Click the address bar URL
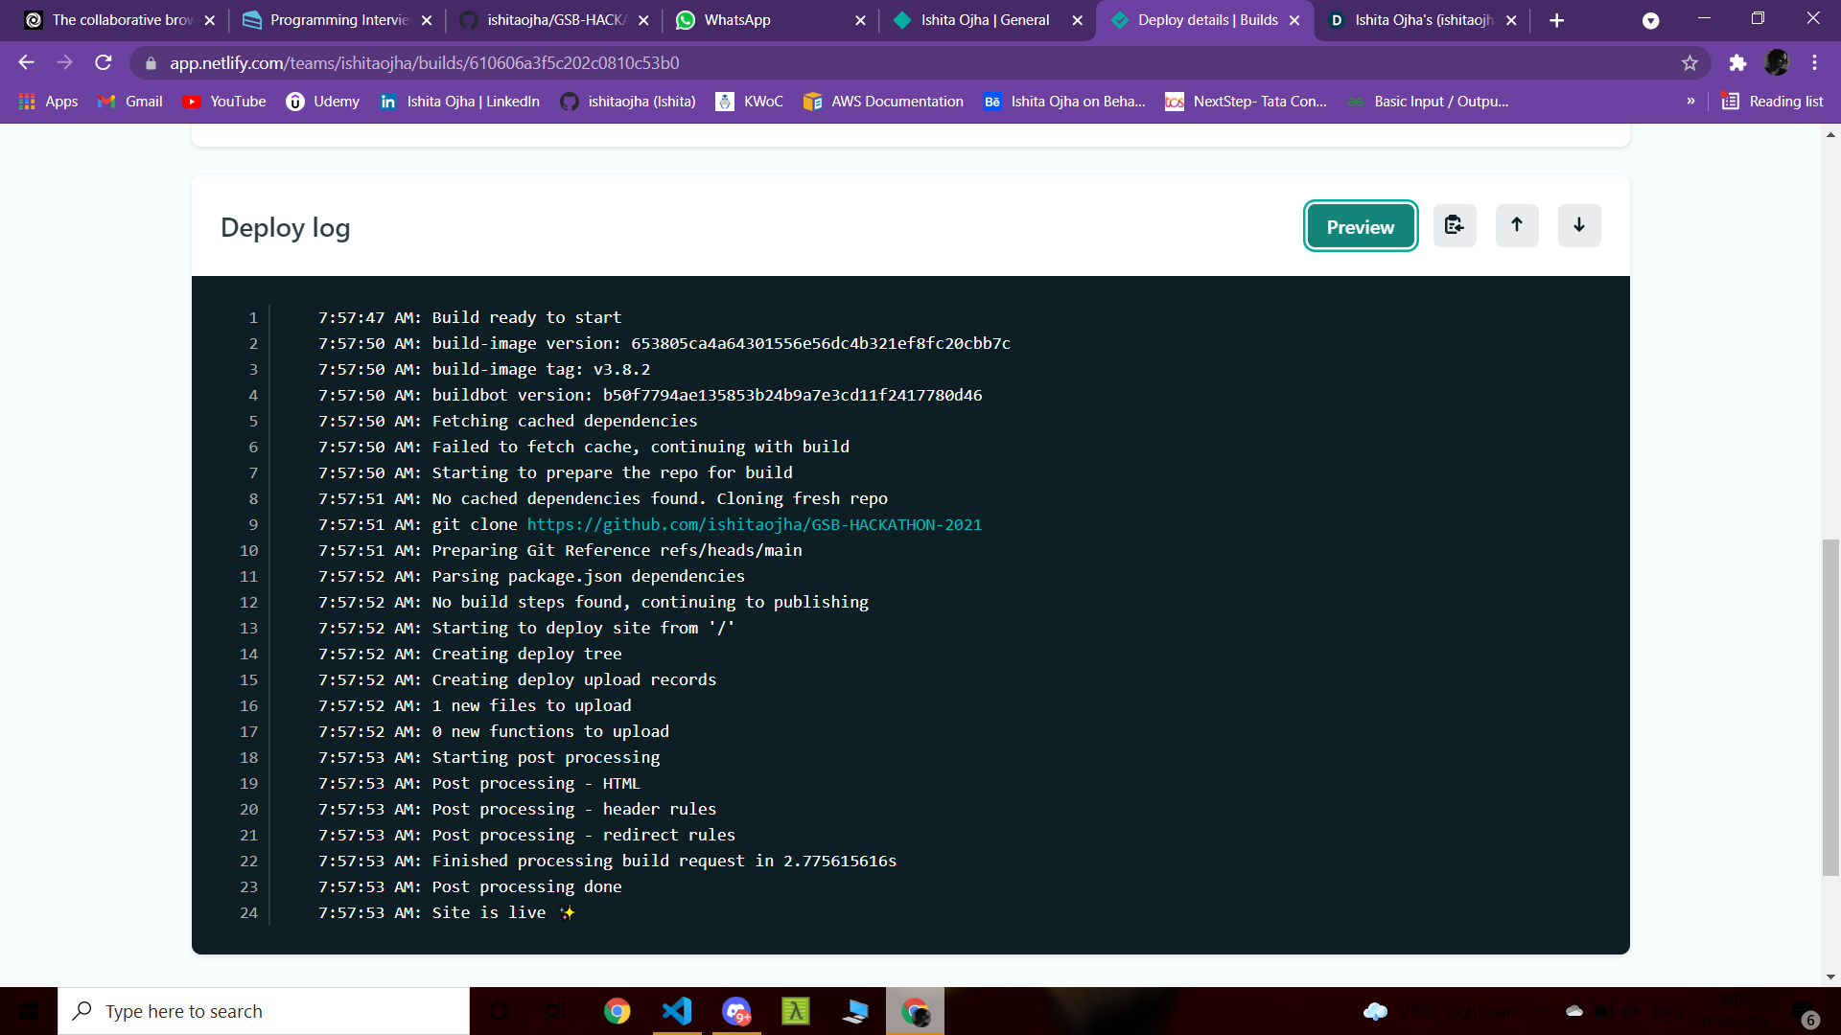The image size is (1841, 1035). [x=424, y=63]
